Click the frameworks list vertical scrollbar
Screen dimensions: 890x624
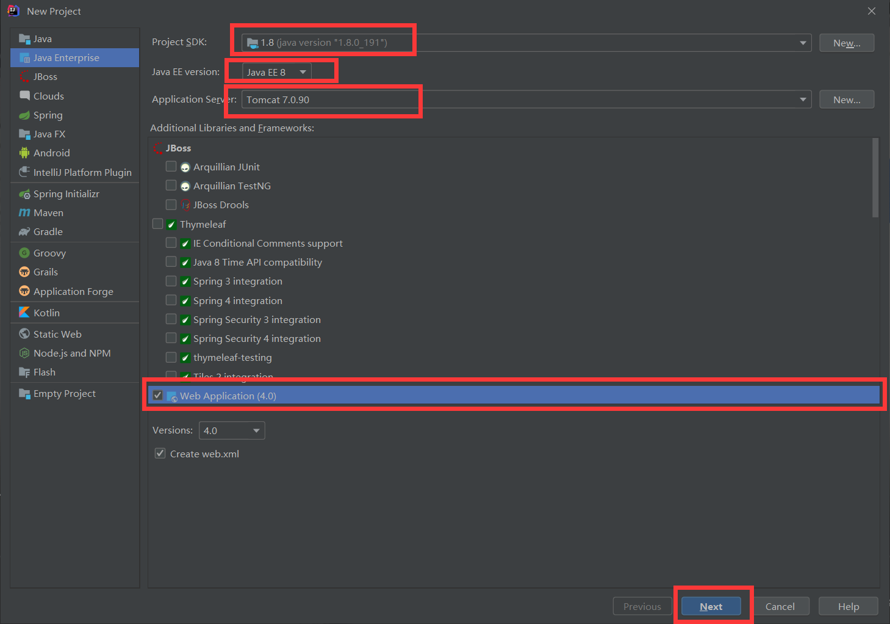[875, 178]
